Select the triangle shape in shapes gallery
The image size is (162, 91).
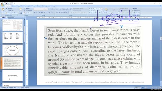tap(90, 11)
